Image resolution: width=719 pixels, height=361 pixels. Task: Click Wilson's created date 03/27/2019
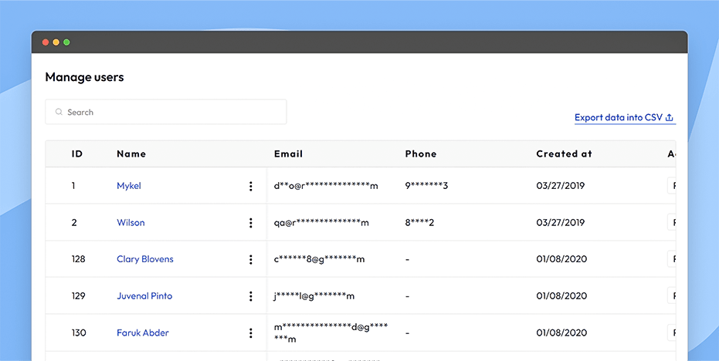[561, 223]
